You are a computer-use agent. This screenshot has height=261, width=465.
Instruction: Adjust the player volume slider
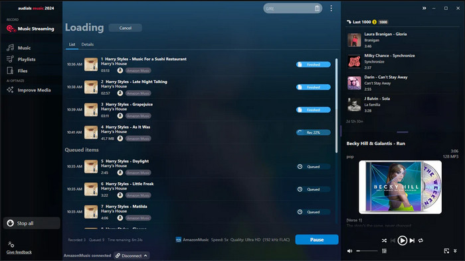click(x=367, y=251)
